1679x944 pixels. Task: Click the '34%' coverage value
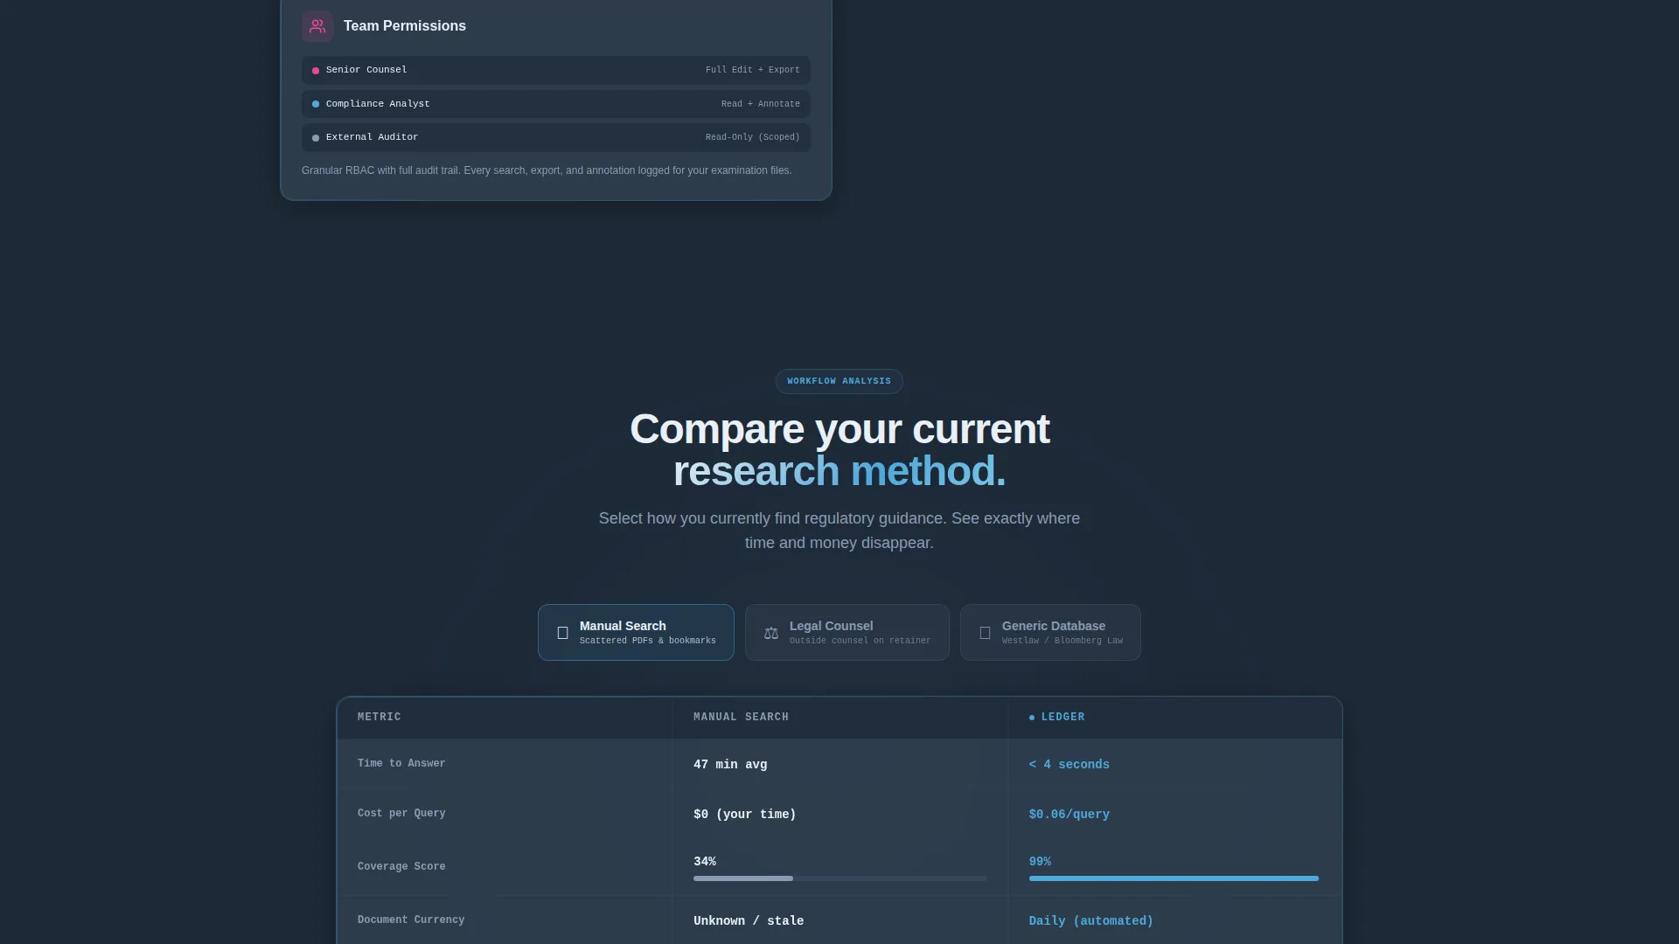click(705, 862)
